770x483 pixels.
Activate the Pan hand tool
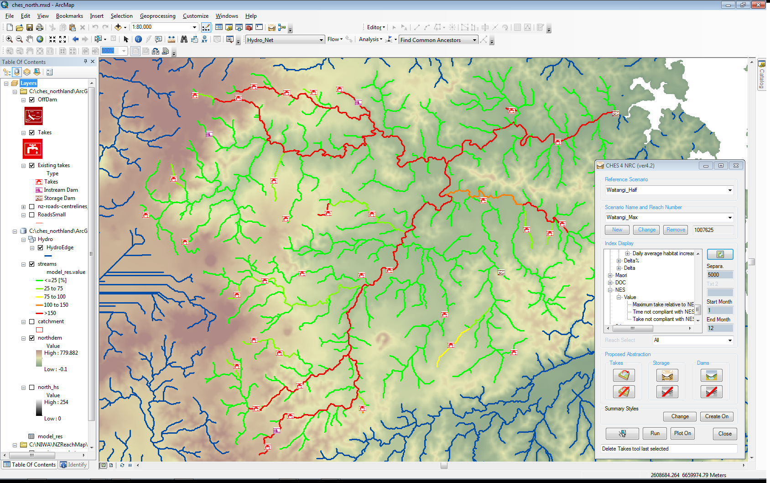tap(30, 40)
